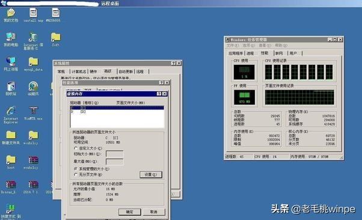This screenshot has height=220, width=362.
Task: Switch to the 自动更新 tab in 系统属性
Action: point(126,72)
